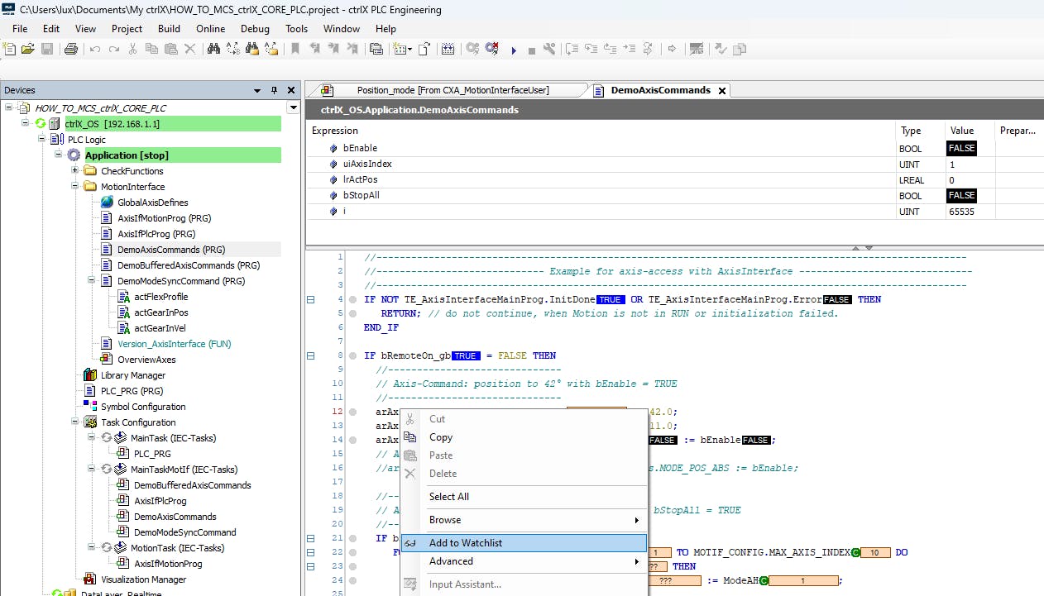This screenshot has height=596, width=1044.
Task: Open the Devices panel position dropdown arrow
Action: 258,91
